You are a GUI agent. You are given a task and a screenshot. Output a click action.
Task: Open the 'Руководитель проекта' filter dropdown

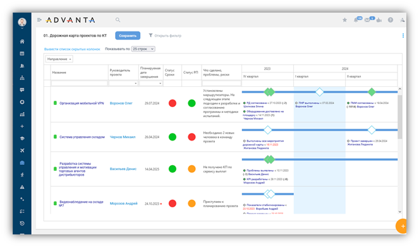pos(123,83)
